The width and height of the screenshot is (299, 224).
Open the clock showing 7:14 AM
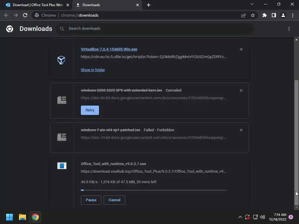click(x=278, y=217)
